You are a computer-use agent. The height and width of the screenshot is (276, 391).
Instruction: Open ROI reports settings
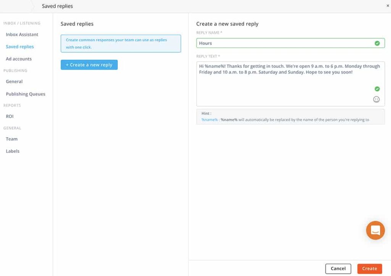pyautogui.click(x=10, y=116)
